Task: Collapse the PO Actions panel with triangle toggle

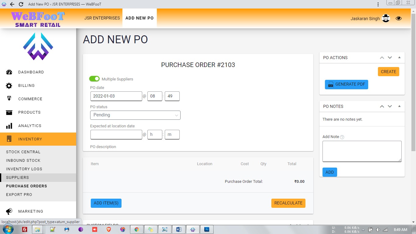Action: (399, 58)
